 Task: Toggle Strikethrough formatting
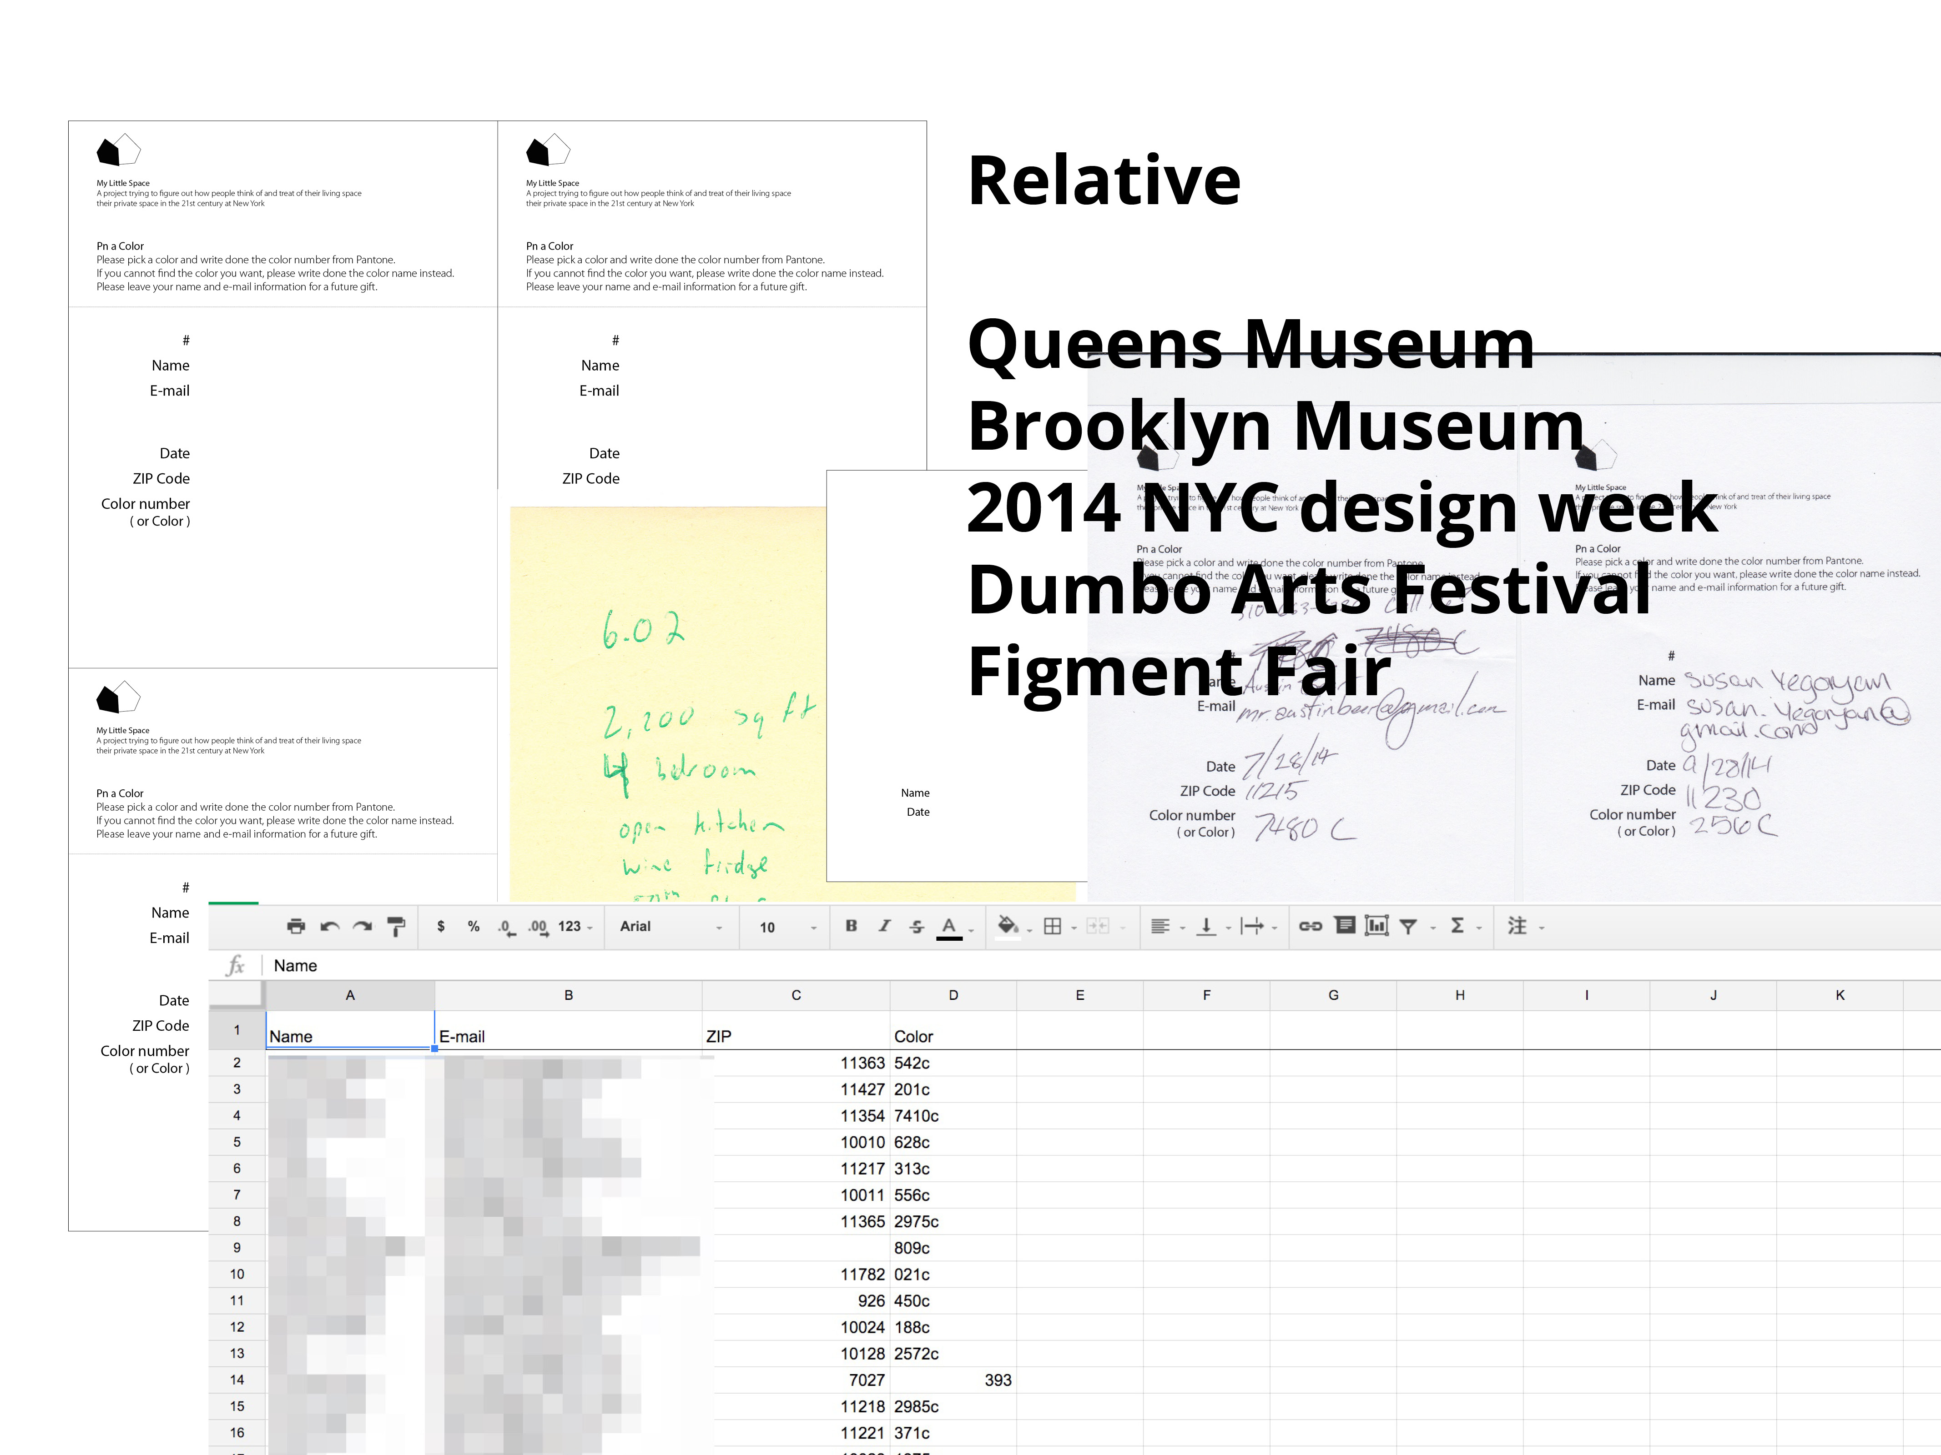click(917, 926)
